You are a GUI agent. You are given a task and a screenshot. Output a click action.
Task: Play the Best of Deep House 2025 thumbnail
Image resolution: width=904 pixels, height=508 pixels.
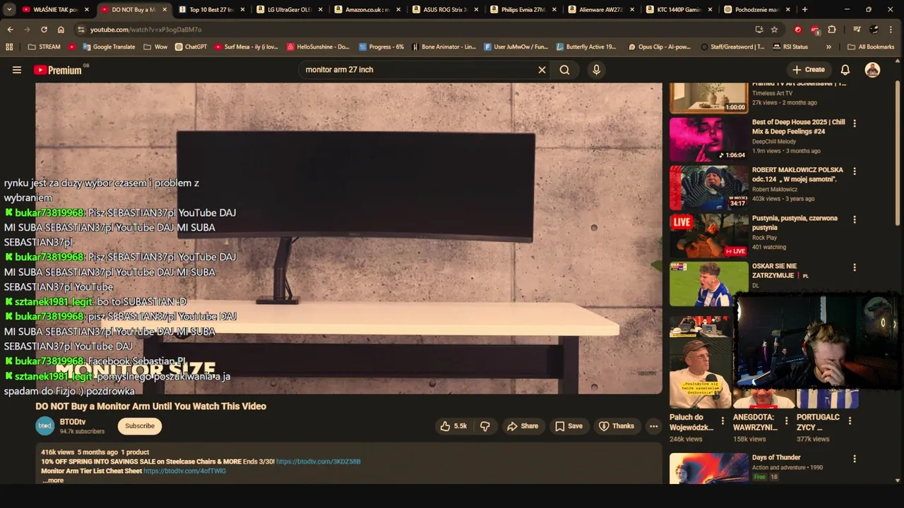click(x=708, y=139)
